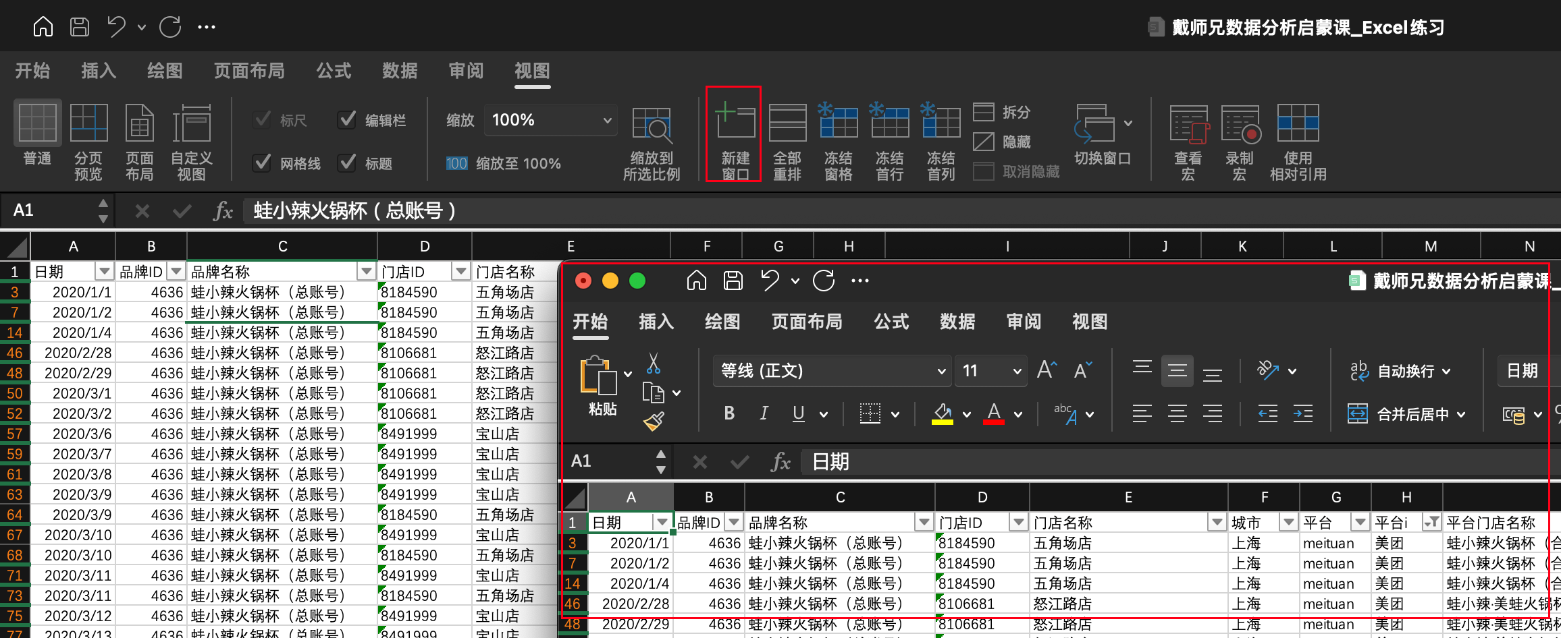Click the active 平台i filter button in front window

[x=1431, y=522]
